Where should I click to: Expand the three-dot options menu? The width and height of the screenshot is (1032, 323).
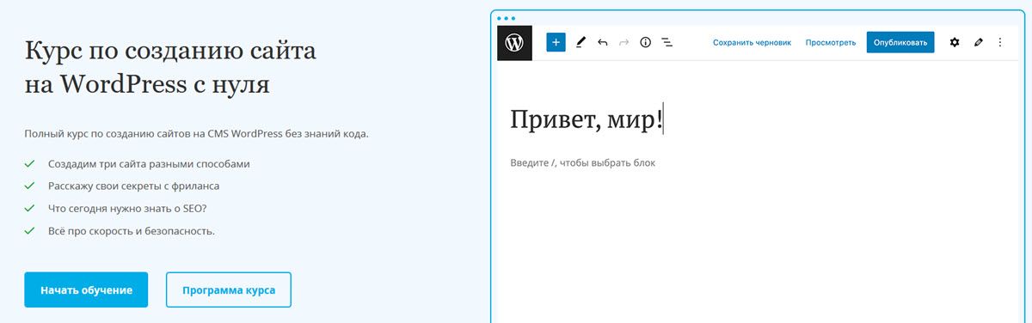click(x=999, y=42)
